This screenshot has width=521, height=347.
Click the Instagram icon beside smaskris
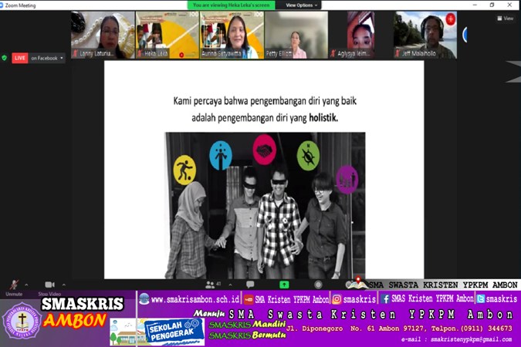(337, 299)
